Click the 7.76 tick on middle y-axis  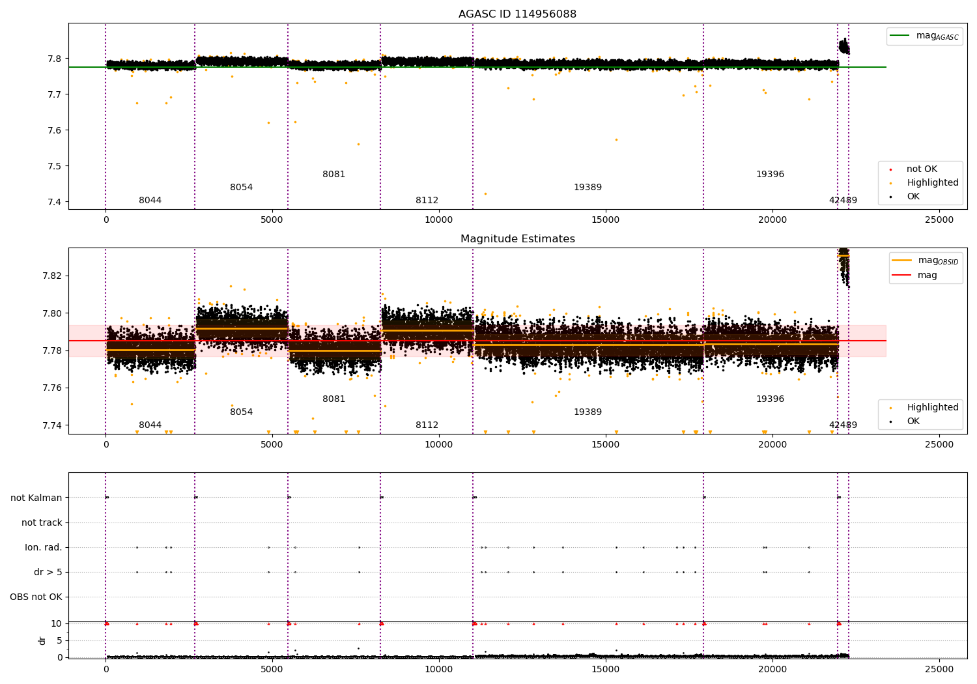pyautogui.click(x=53, y=388)
